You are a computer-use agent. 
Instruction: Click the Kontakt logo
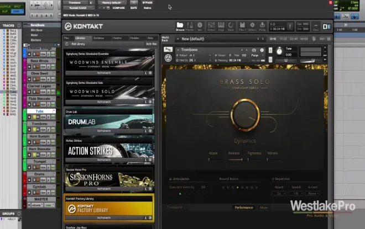click(84, 26)
